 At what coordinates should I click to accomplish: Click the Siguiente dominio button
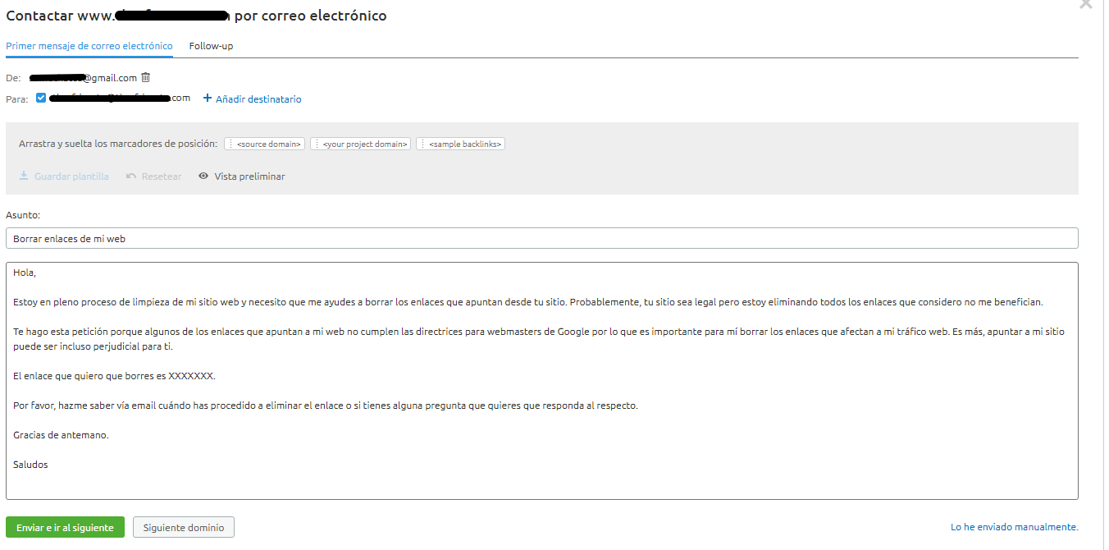[x=183, y=527]
